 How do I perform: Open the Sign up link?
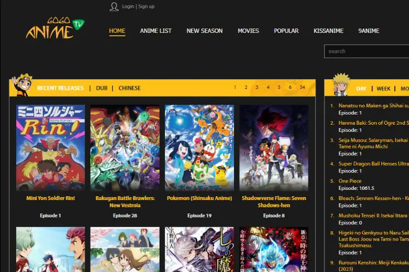coord(146,7)
